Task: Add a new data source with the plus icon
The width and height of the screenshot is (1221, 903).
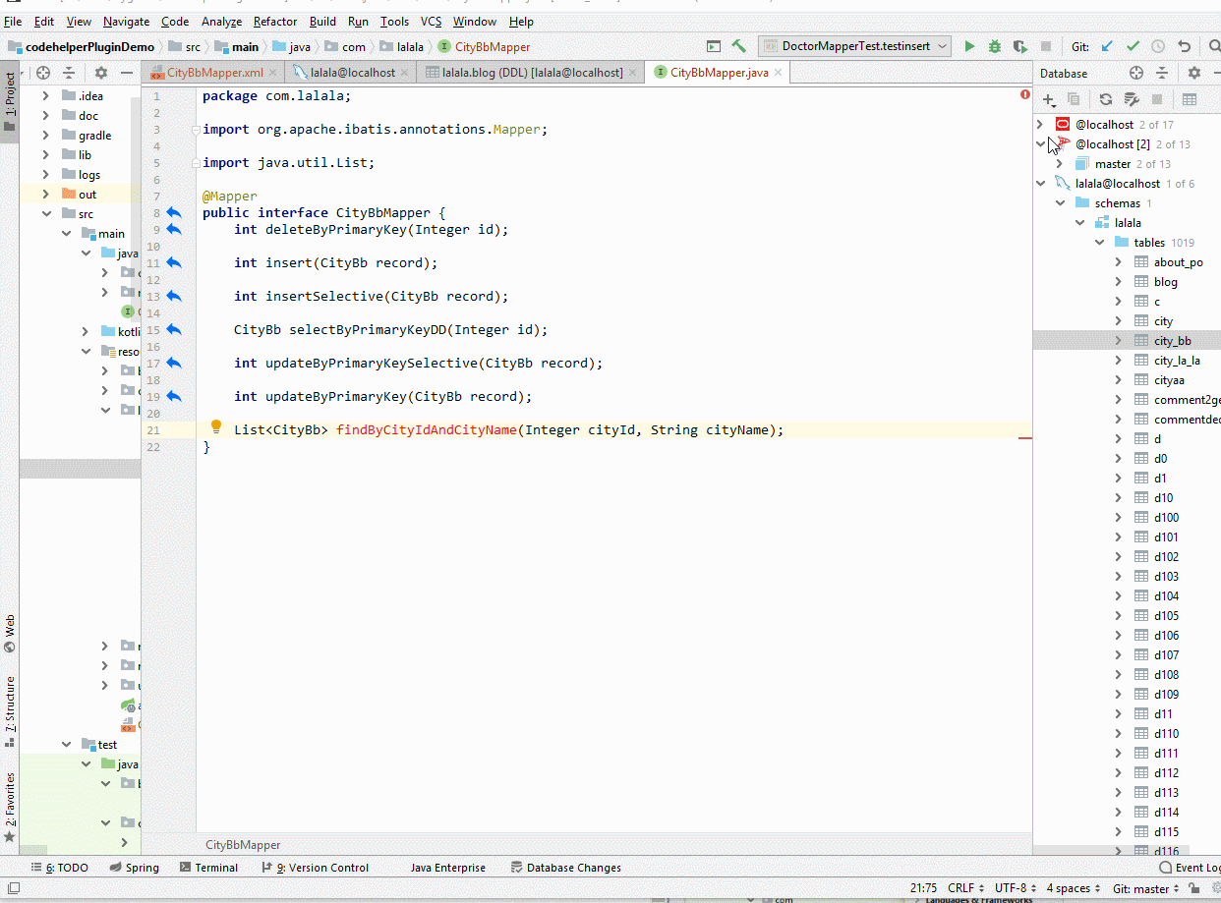Action: (x=1048, y=99)
